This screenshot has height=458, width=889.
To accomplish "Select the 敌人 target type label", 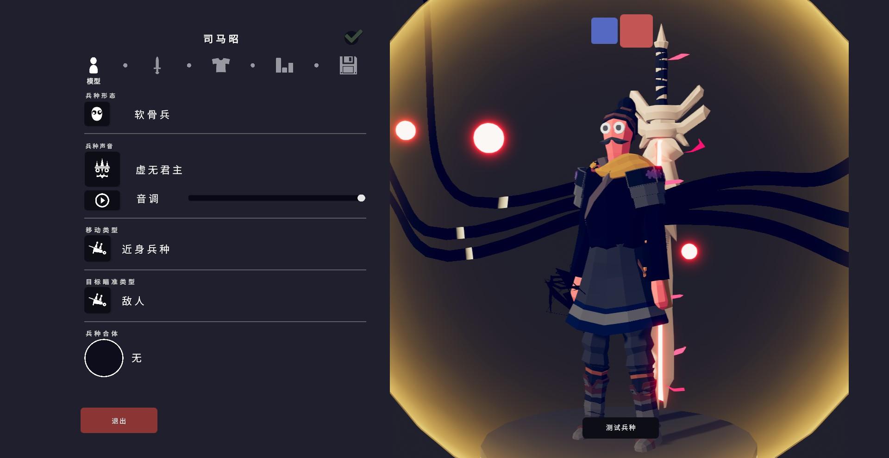I will pyautogui.click(x=133, y=301).
